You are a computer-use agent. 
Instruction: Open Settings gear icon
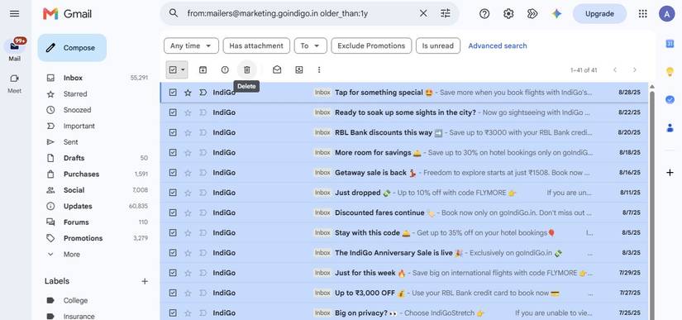pos(508,13)
